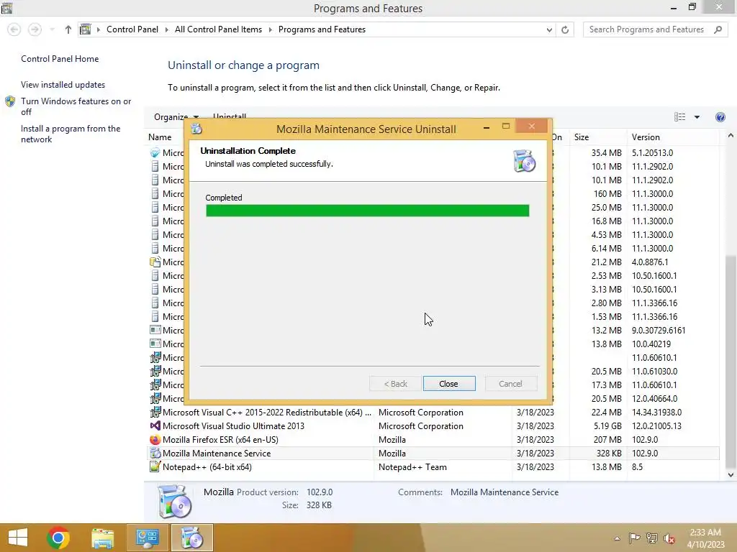Click the green Completed progress bar
This screenshot has height=552, width=737.
pos(367,211)
